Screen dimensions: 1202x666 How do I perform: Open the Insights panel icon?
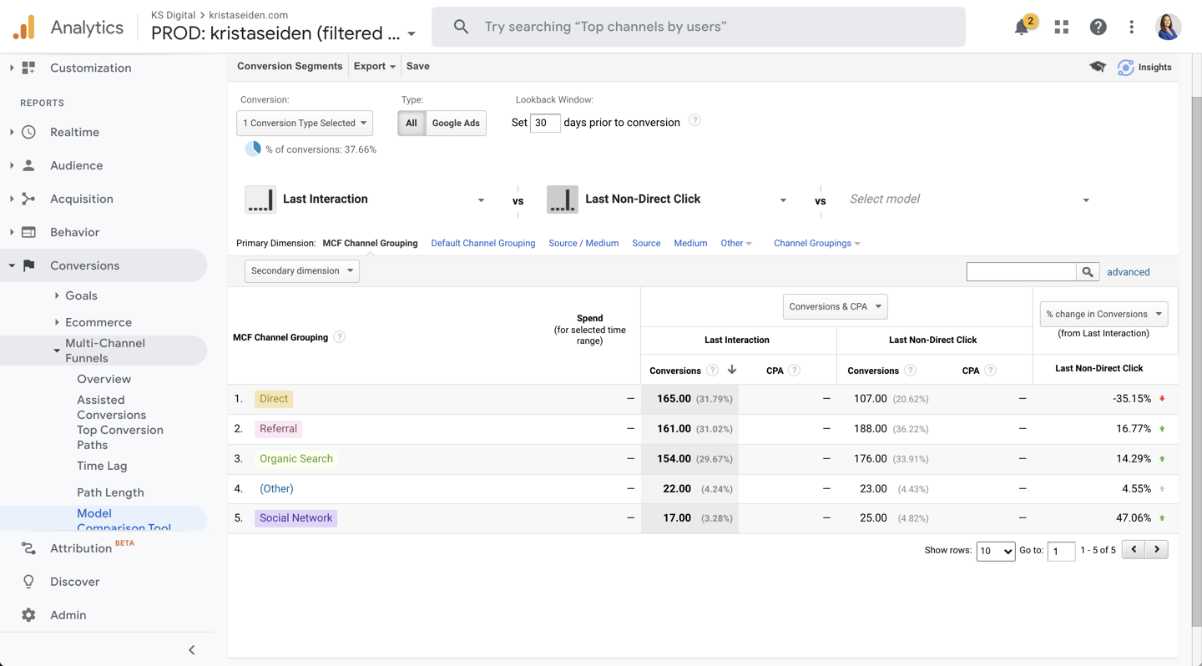point(1126,68)
